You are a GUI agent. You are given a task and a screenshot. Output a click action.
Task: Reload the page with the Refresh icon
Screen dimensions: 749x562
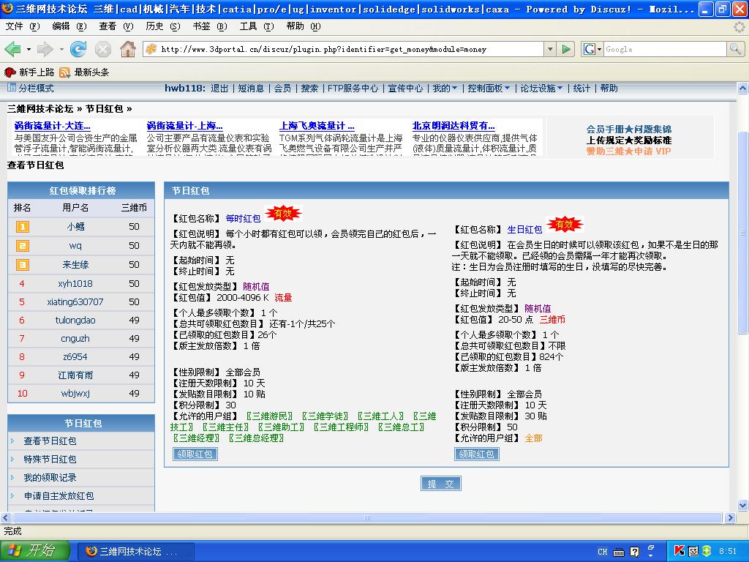(78, 49)
